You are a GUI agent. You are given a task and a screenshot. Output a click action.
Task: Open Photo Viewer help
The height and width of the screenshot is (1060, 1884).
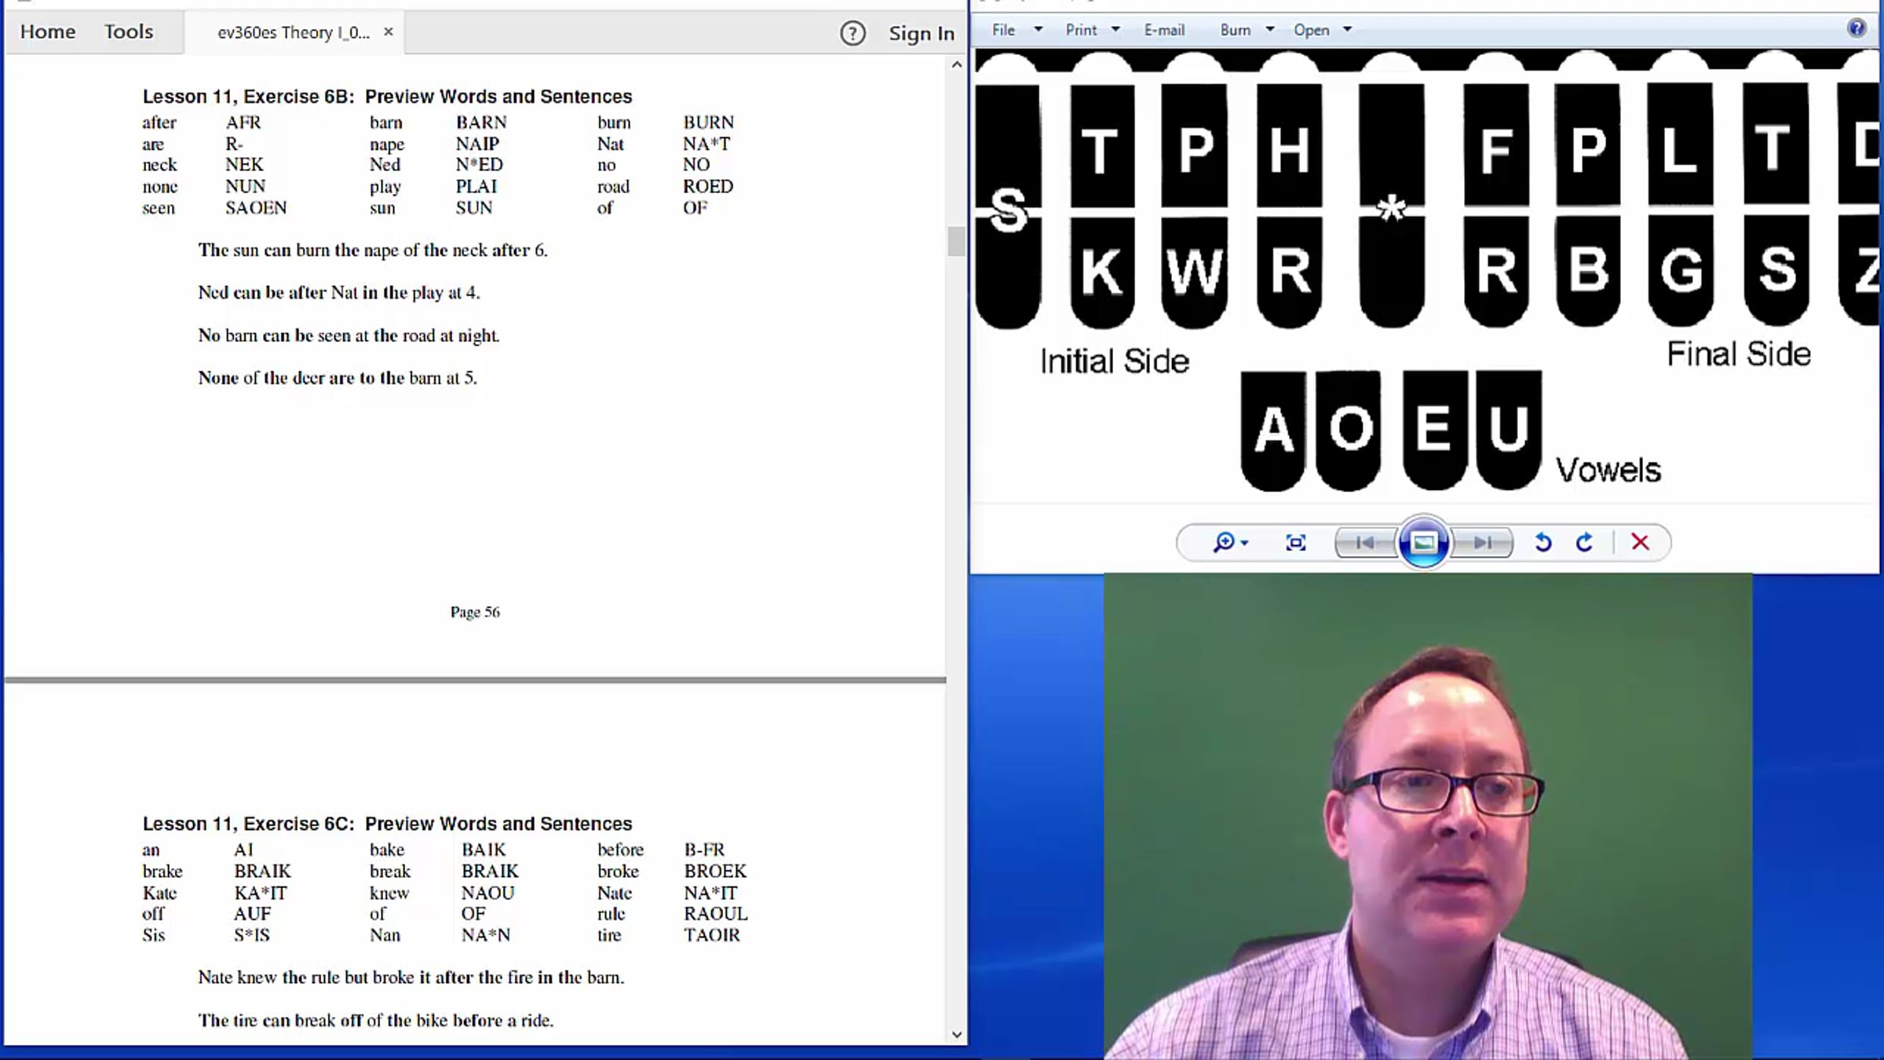click(x=1858, y=27)
